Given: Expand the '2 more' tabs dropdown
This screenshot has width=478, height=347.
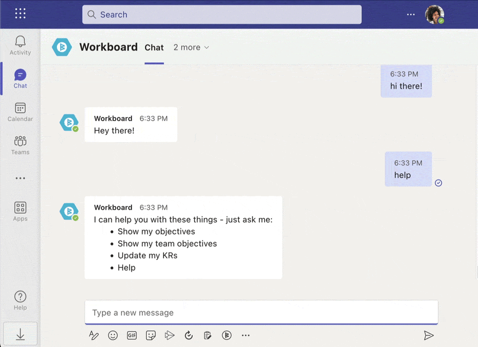Looking at the screenshot, I should coord(191,47).
